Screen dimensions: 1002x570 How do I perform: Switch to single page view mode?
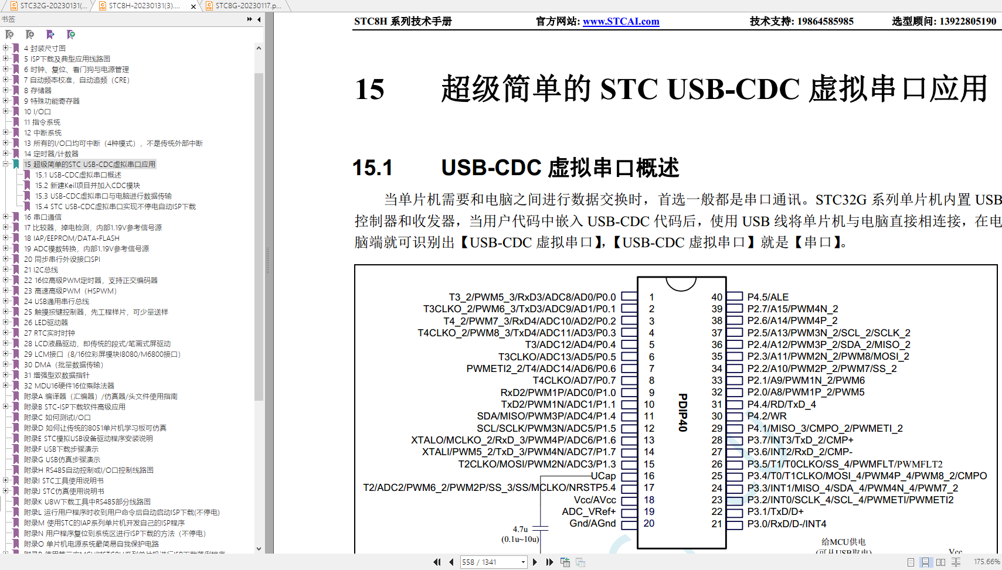click(911, 562)
